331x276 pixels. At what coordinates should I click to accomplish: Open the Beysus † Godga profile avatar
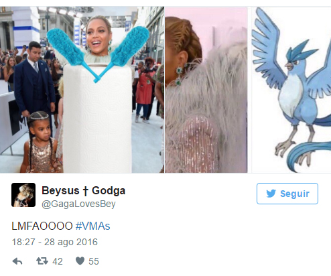coord(23,195)
